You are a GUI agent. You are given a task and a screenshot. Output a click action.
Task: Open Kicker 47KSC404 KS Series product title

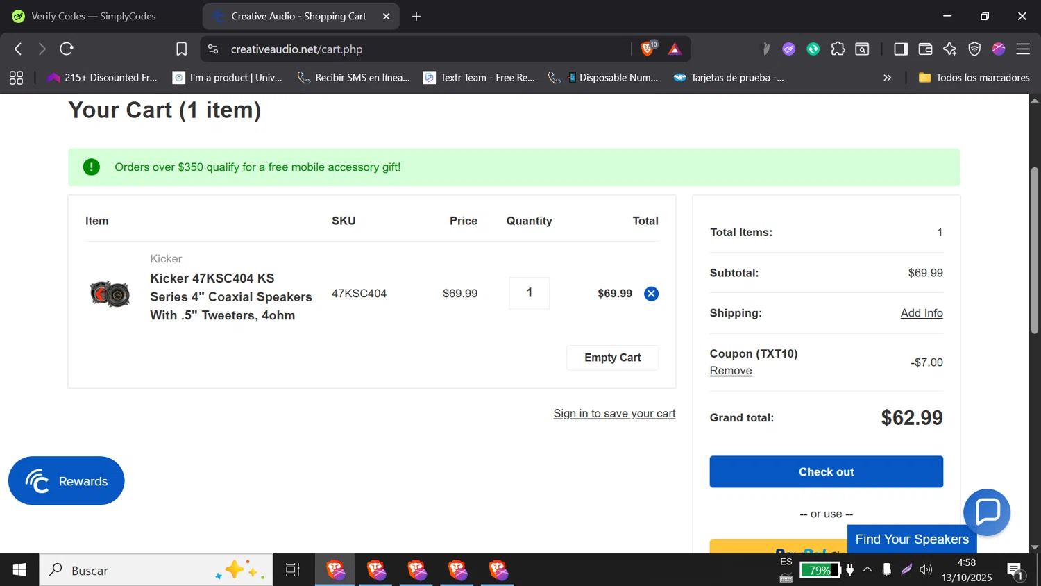point(231,296)
